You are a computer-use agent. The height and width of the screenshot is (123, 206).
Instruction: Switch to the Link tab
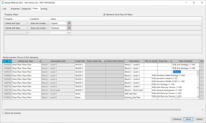click(x=4, y=9)
